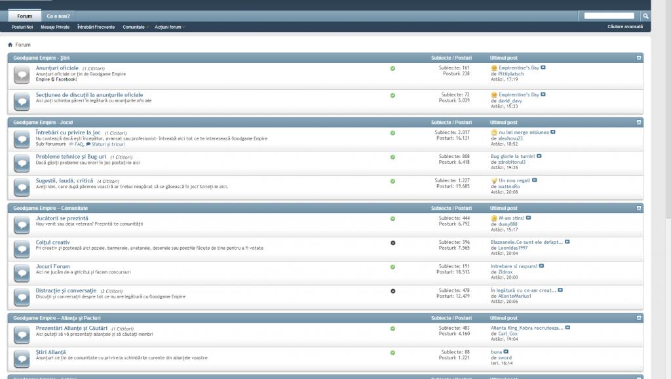Collapse the Goodgame Empire - Știri category
The image size is (671, 379).
coord(639,58)
